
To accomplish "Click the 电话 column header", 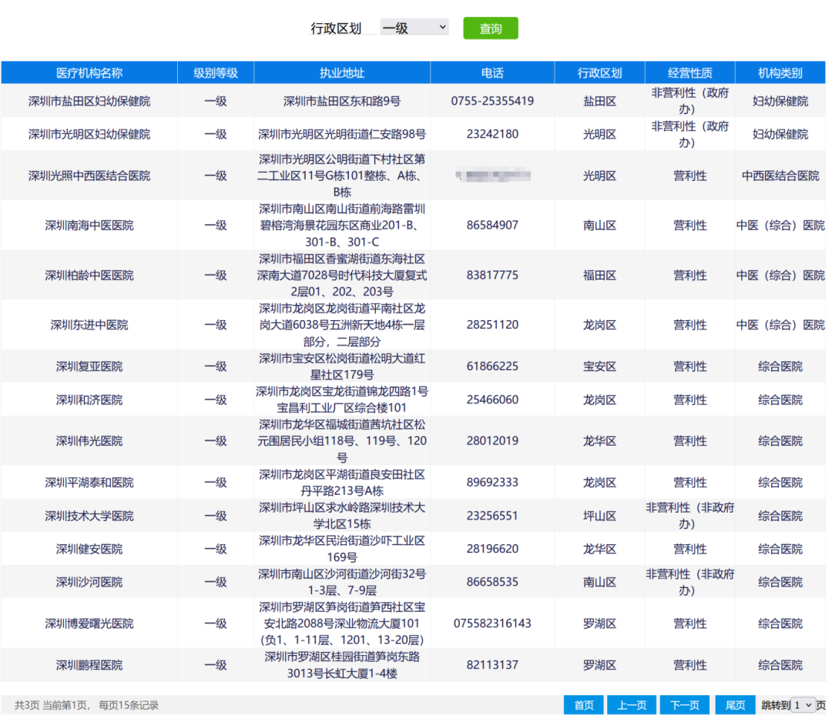I will click(492, 72).
